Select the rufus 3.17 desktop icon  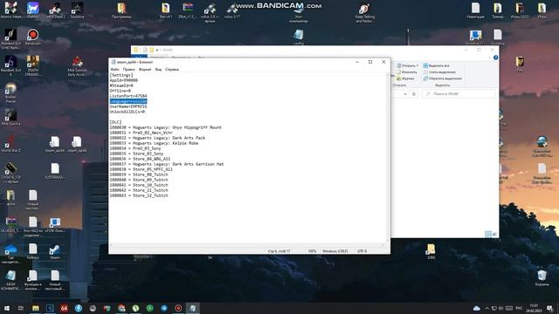pos(232,10)
